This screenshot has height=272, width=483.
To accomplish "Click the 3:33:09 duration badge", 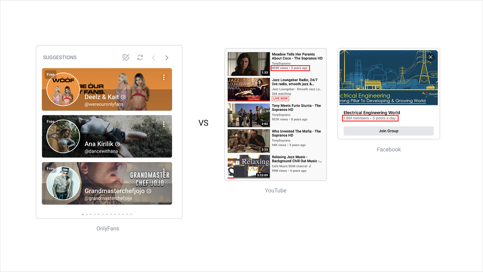I will coord(263,175).
